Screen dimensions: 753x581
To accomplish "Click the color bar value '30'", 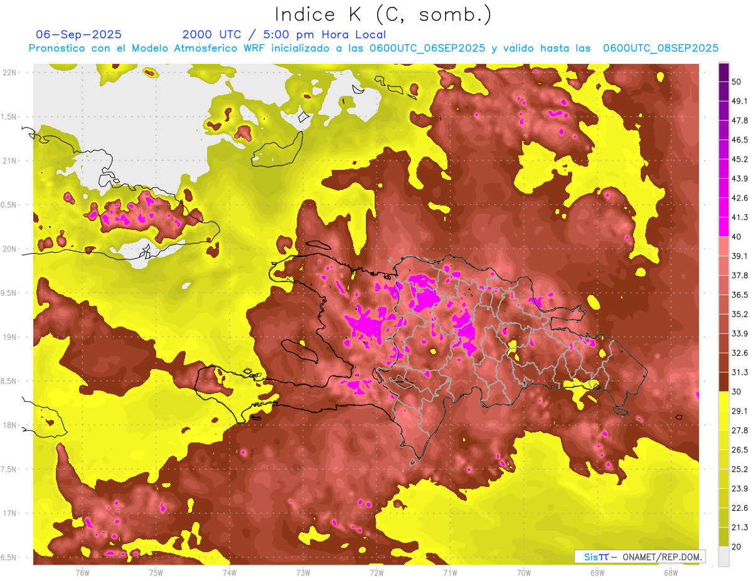I will coord(737,392).
